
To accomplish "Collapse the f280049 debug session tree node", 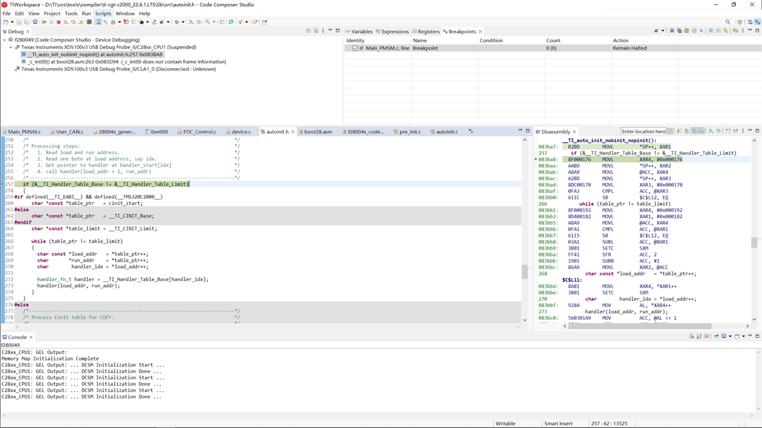I will point(5,40).
